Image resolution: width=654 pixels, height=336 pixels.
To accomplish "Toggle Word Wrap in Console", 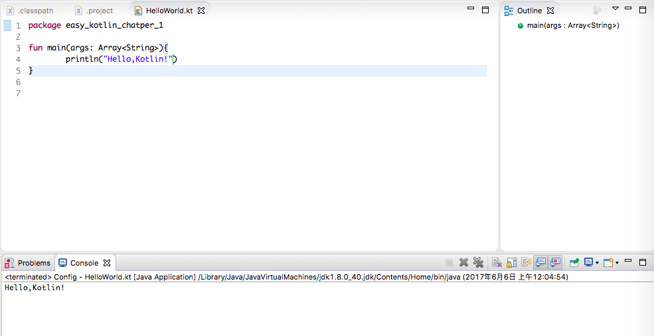I will tap(526, 262).
